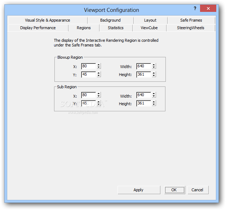Adjust Sub Region Height spinner
Screen dimensions: 226x210
(154, 103)
